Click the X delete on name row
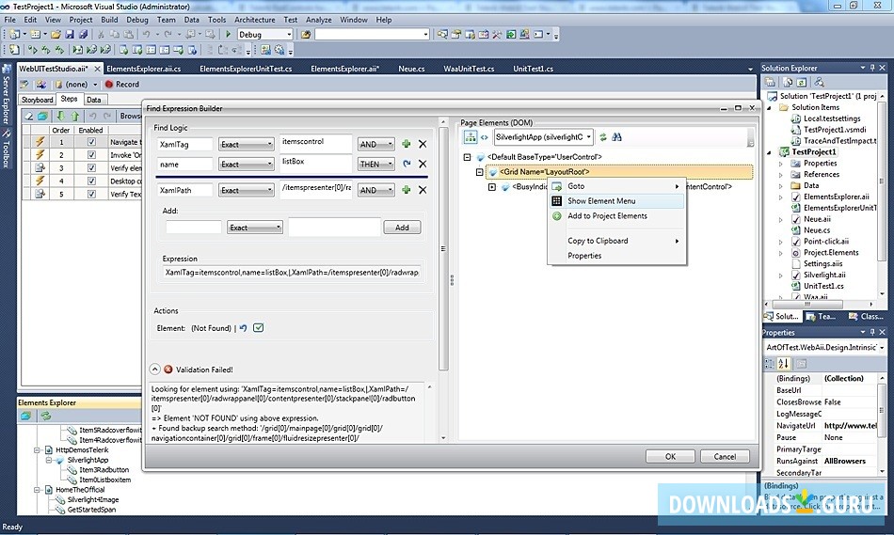Screen dimensions: 894x535 pos(423,165)
